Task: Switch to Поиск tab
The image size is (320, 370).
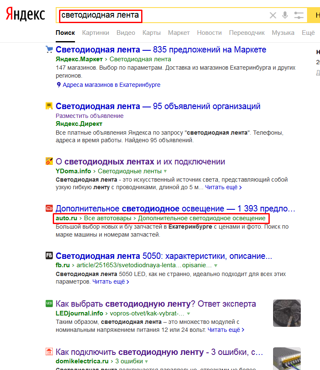Action: tap(65, 33)
